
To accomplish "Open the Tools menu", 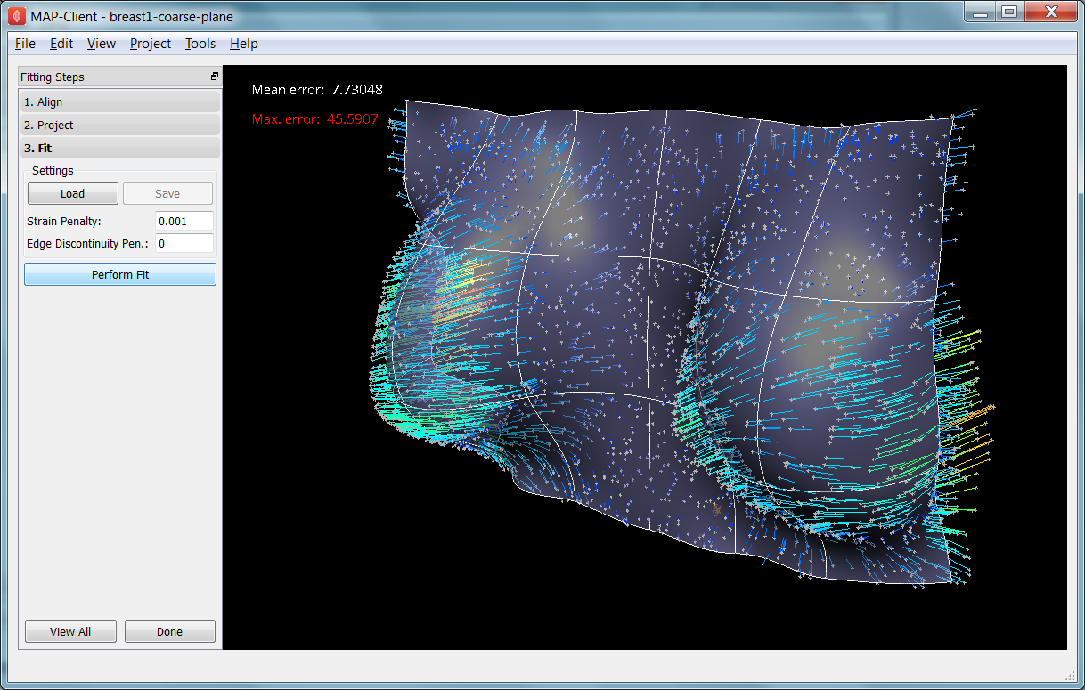I will coord(200,44).
